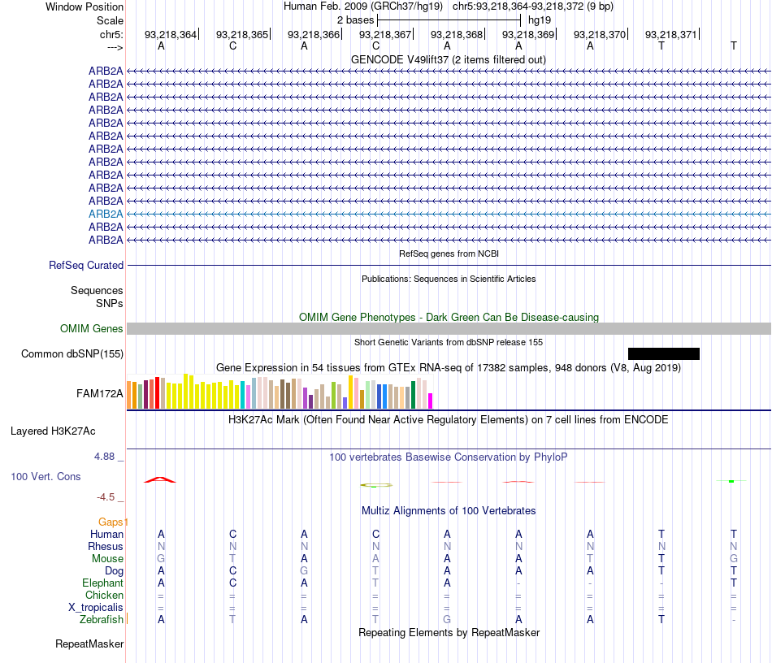This screenshot has height=663, width=772.
Task: Click the GTEx Gene Expression track title
Action: [448, 368]
